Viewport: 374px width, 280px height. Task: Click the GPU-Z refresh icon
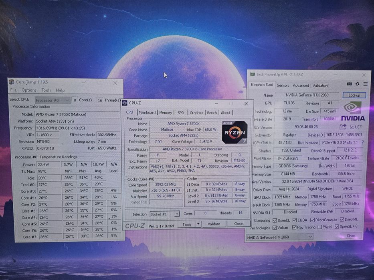[x=357, y=84]
